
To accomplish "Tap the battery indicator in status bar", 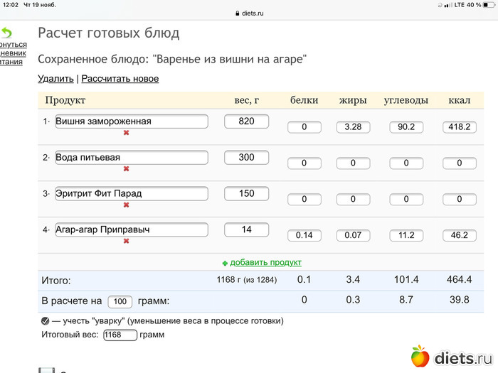I will click(485, 4).
